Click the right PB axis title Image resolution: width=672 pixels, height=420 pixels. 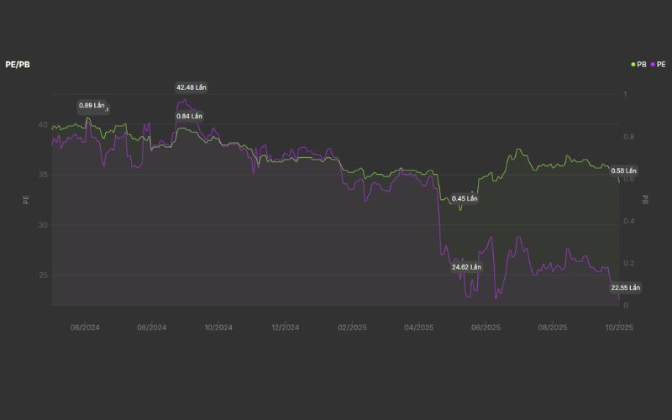645,200
